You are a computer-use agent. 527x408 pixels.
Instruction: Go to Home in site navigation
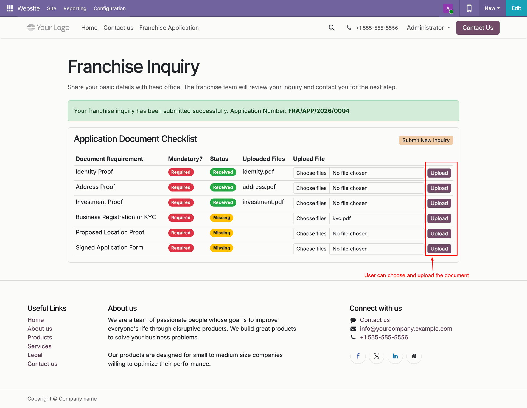pos(89,28)
